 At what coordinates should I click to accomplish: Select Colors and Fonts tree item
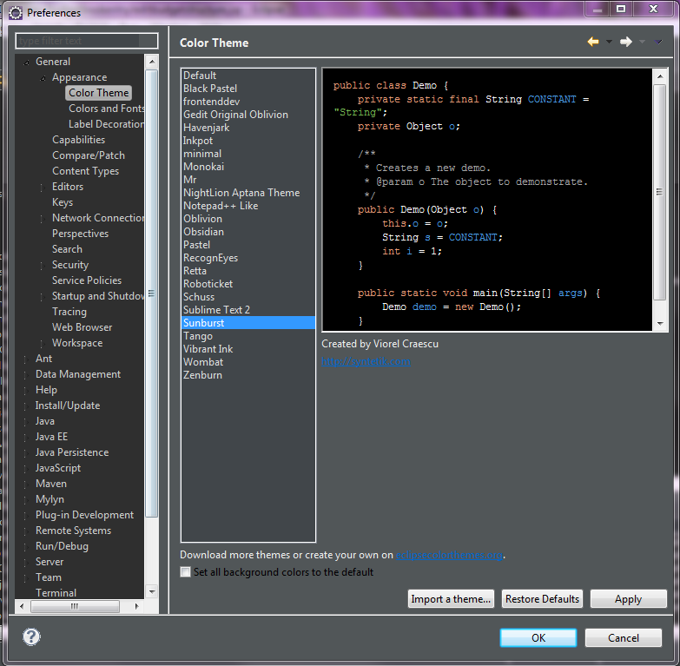107,109
